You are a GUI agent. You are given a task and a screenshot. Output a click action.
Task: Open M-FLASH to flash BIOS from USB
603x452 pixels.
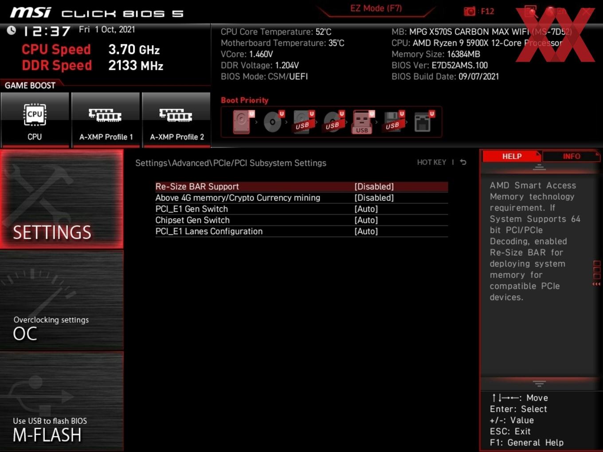(x=62, y=401)
